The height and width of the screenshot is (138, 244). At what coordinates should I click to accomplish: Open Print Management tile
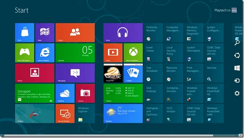(x=194, y=73)
